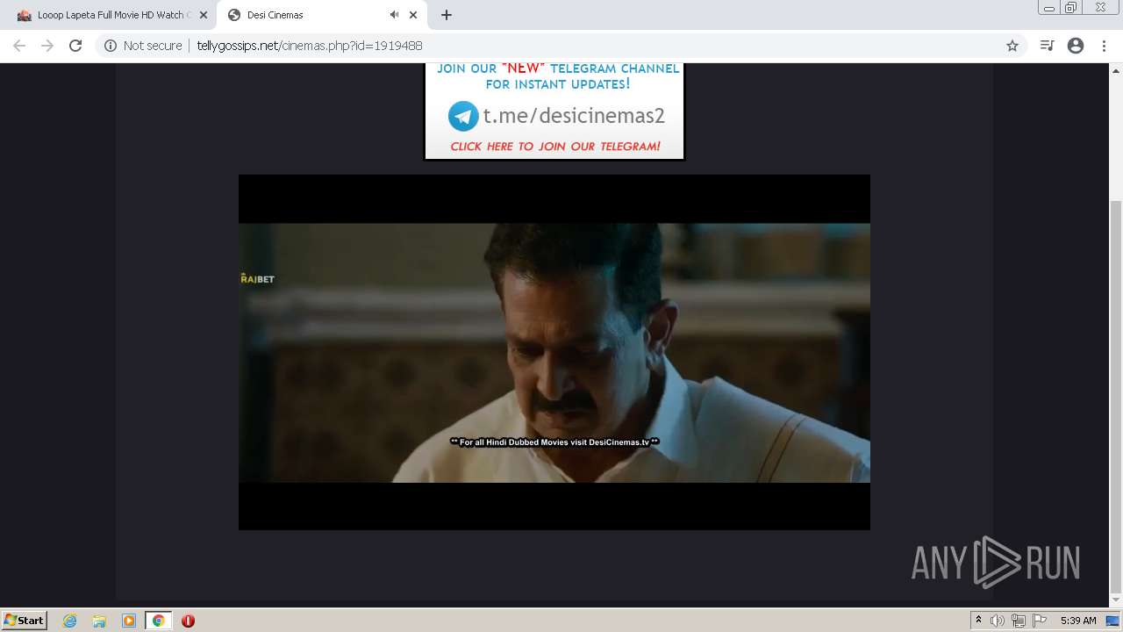Image resolution: width=1123 pixels, height=632 pixels.
Task: Go forward to next page
Action: pos(47,46)
